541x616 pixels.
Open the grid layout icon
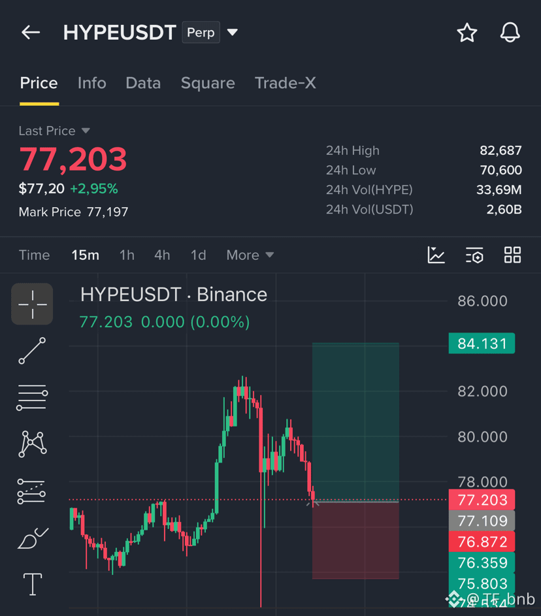(513, 255)
